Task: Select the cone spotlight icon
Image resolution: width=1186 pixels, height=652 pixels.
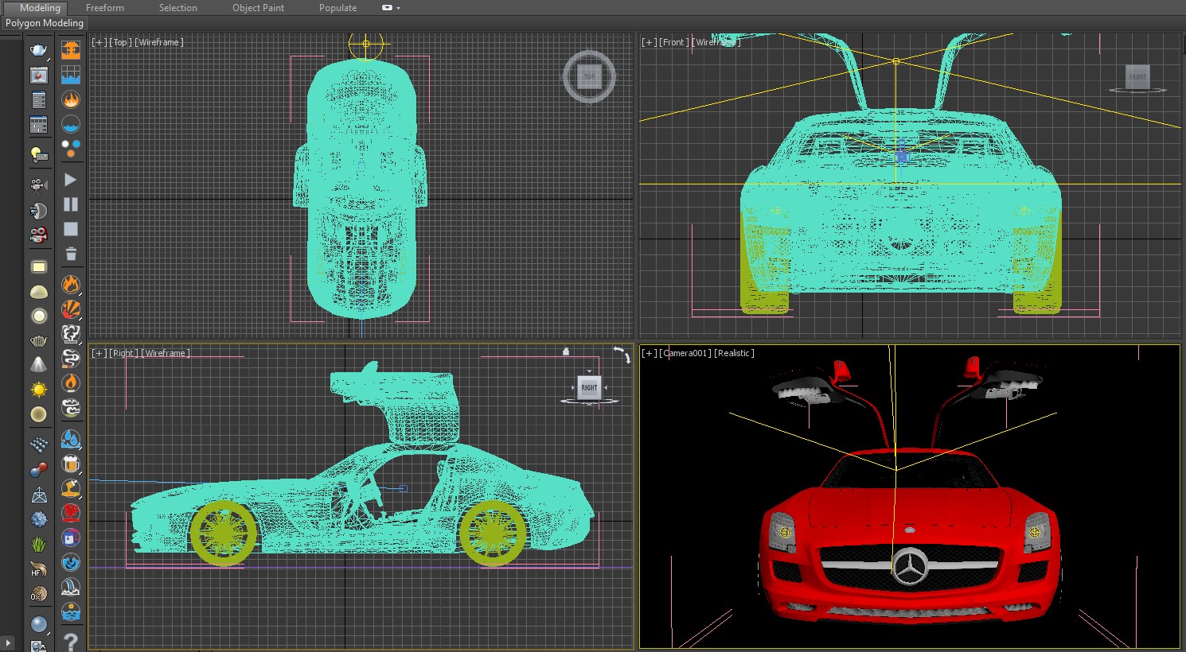Action: 38,365
